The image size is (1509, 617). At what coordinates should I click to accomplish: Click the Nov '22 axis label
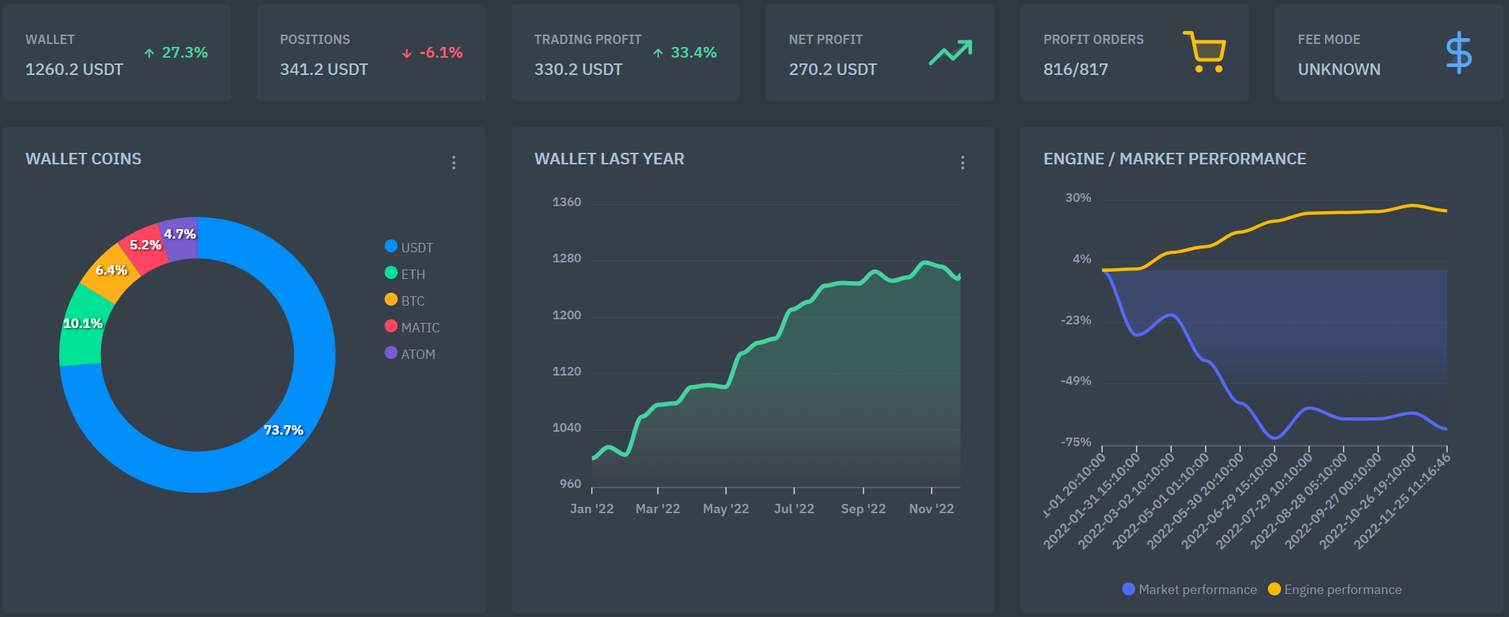tap(932, 509)
